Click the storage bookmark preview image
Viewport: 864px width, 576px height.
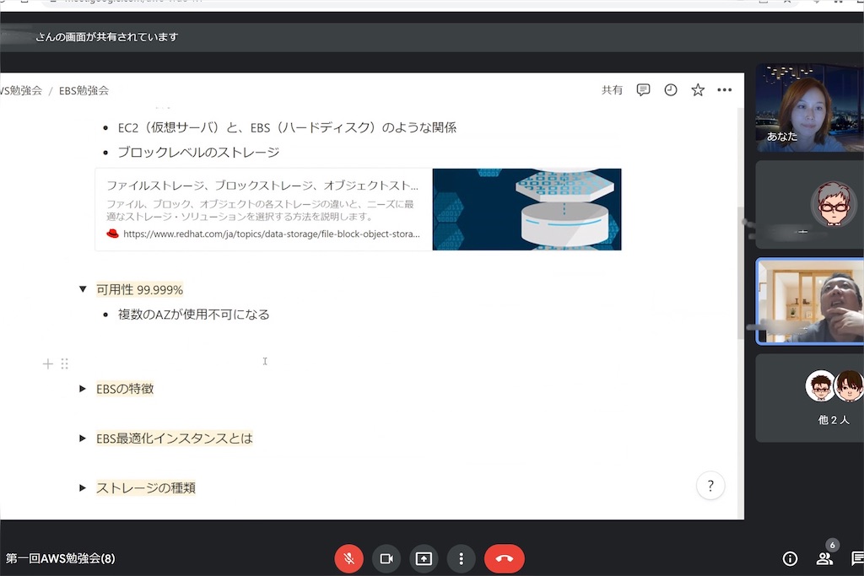coord(526,209)
